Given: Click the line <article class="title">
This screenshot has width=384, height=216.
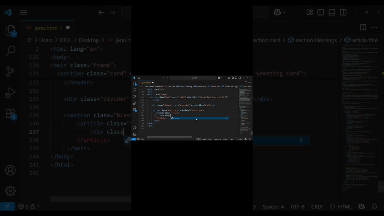Looking at the screenshot, I should pyautogui.click(x=167, y=113).
